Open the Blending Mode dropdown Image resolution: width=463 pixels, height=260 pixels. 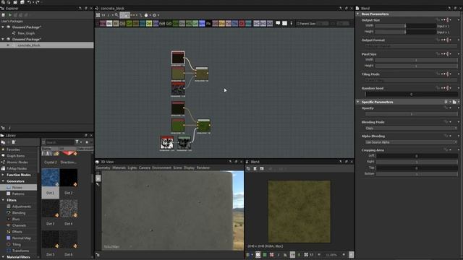(x=411, y=129)
